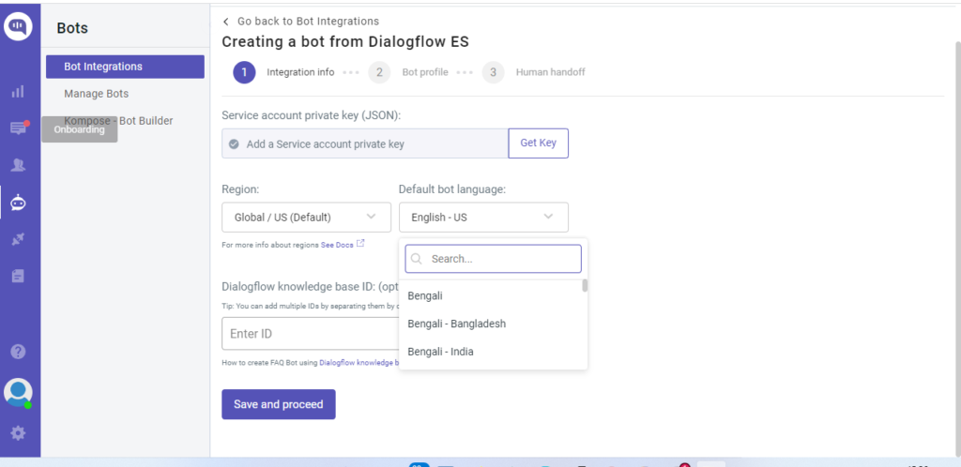Open the Region dropdown
This screenshot has height=467, width=961.
coord(307,218)
